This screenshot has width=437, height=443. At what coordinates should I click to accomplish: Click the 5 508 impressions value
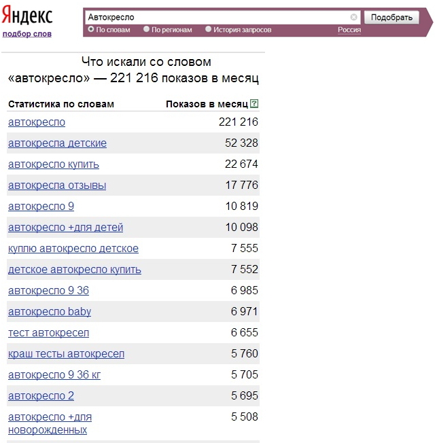[245, 417]
